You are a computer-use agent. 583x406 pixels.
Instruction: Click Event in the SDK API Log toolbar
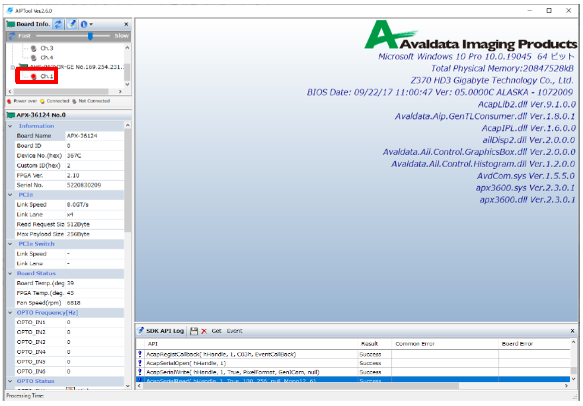coord(235,331)
